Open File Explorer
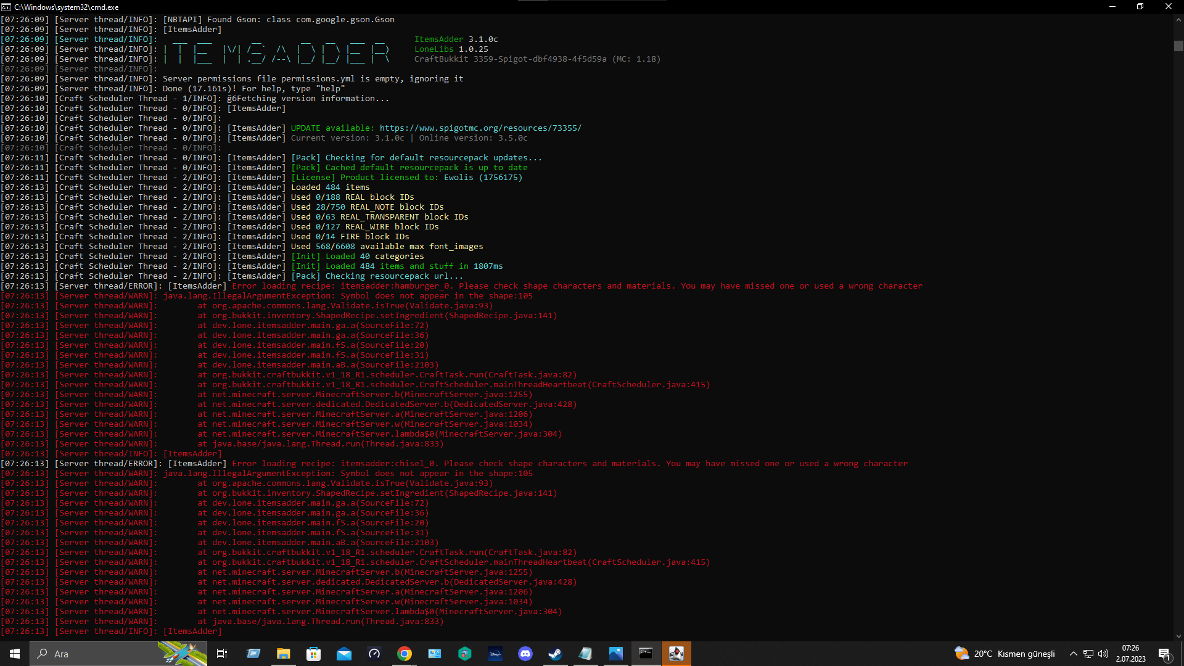This screenshot has width=1184, height=666. [284, 653]
